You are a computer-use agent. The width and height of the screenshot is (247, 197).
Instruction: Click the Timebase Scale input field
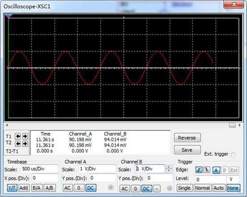pyautogui.click(x=39, y=169)
